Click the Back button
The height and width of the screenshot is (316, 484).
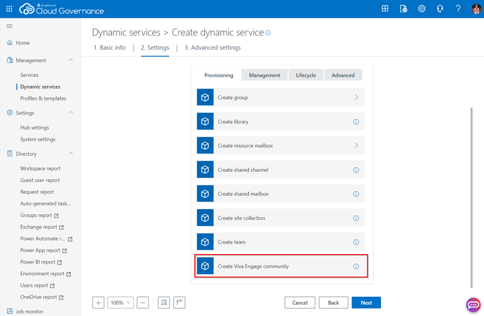pyautogui.click(x=334, y=303)
